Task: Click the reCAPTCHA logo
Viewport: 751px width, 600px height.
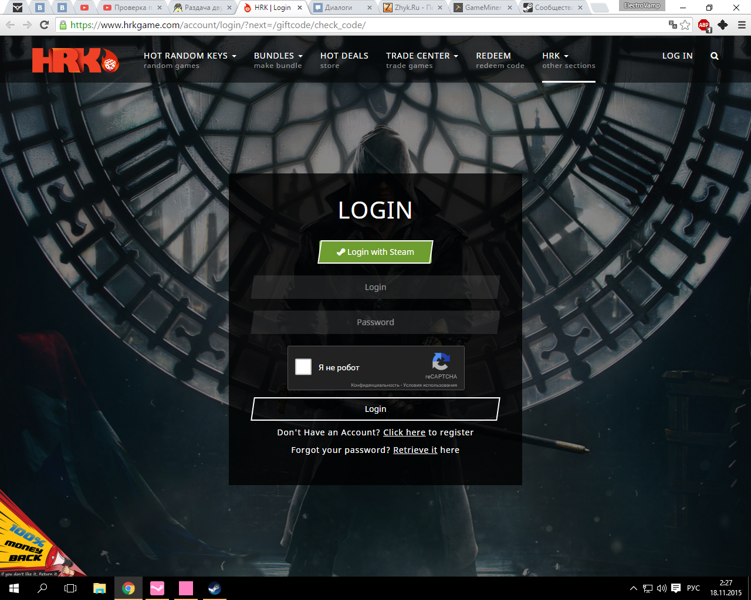Action: click(441, 361)
